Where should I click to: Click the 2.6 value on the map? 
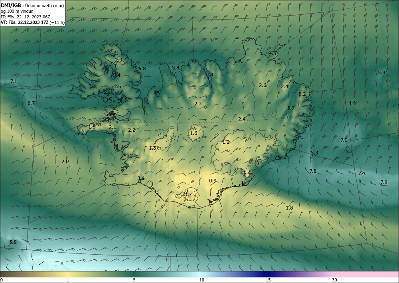(x=263, y=85)
